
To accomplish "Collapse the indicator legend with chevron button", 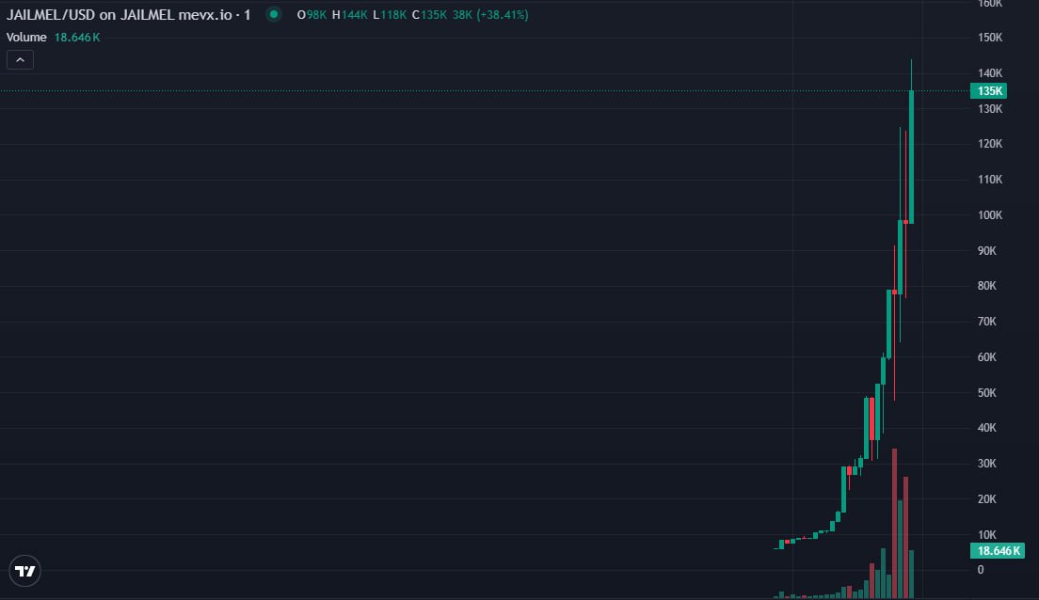I will (x=20, y=60).
